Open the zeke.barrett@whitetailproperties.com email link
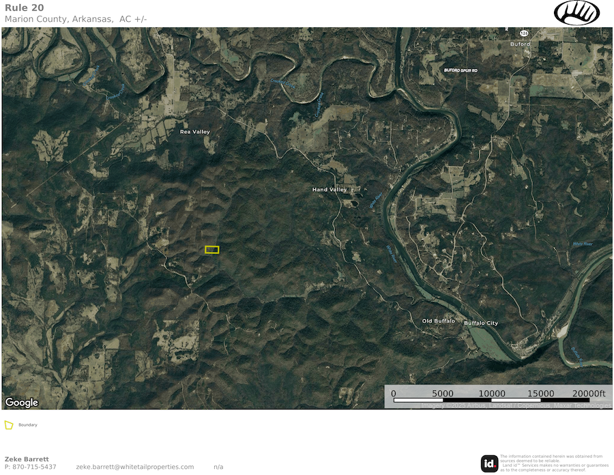Viewport: 614px width, 475px height. pos(135,467)
